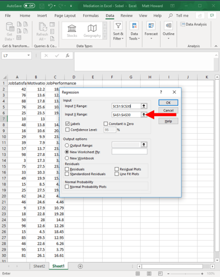
Task: Click Cancel in the Regression dialog
Action: point(168,110)
